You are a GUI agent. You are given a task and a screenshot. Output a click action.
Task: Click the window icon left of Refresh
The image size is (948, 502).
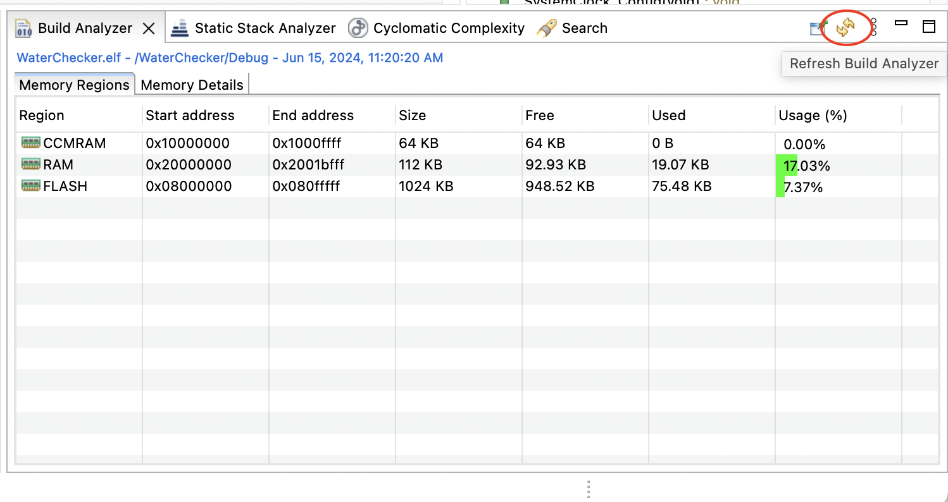[818, 27]
